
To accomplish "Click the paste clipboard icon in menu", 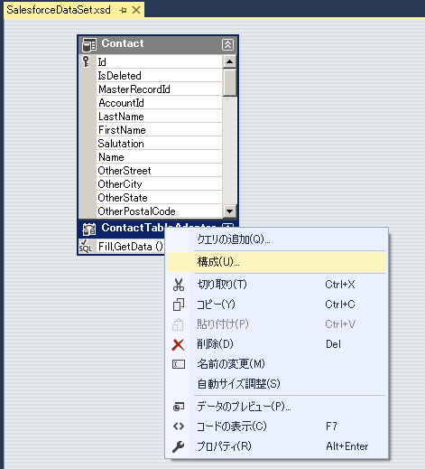I will (x=178, y=324).
